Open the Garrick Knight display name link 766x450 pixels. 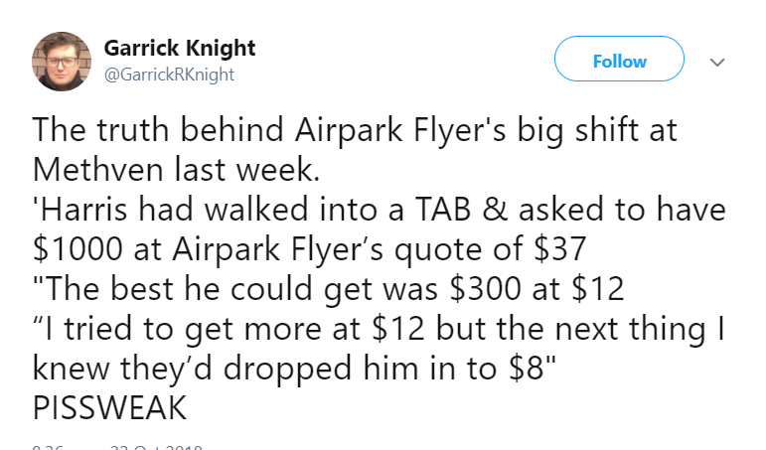pyautogui.click(x=179, y=48)
